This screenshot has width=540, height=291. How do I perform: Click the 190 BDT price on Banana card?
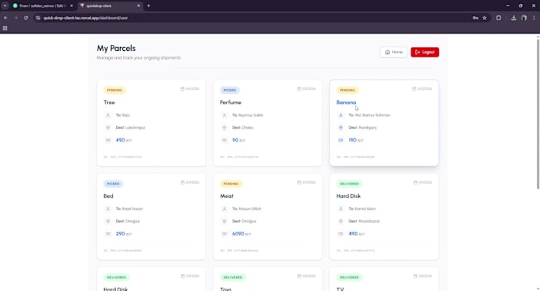click(356, 140)
